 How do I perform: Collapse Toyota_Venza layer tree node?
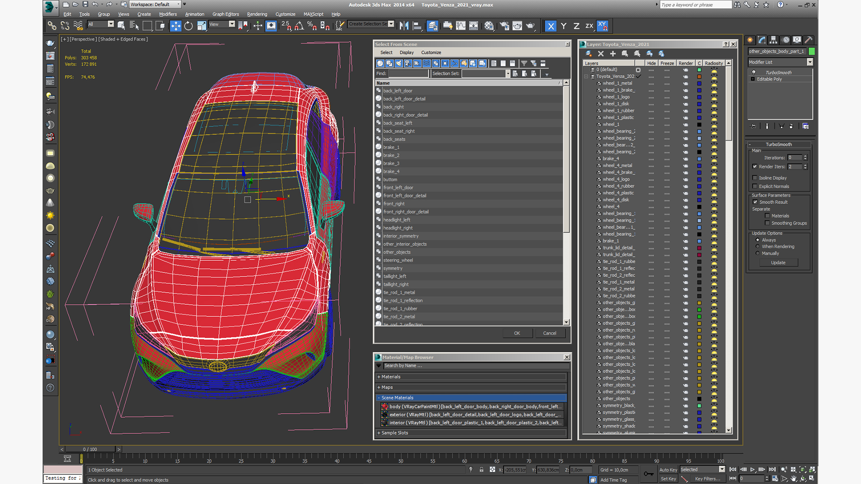click(x=586, y=77)
